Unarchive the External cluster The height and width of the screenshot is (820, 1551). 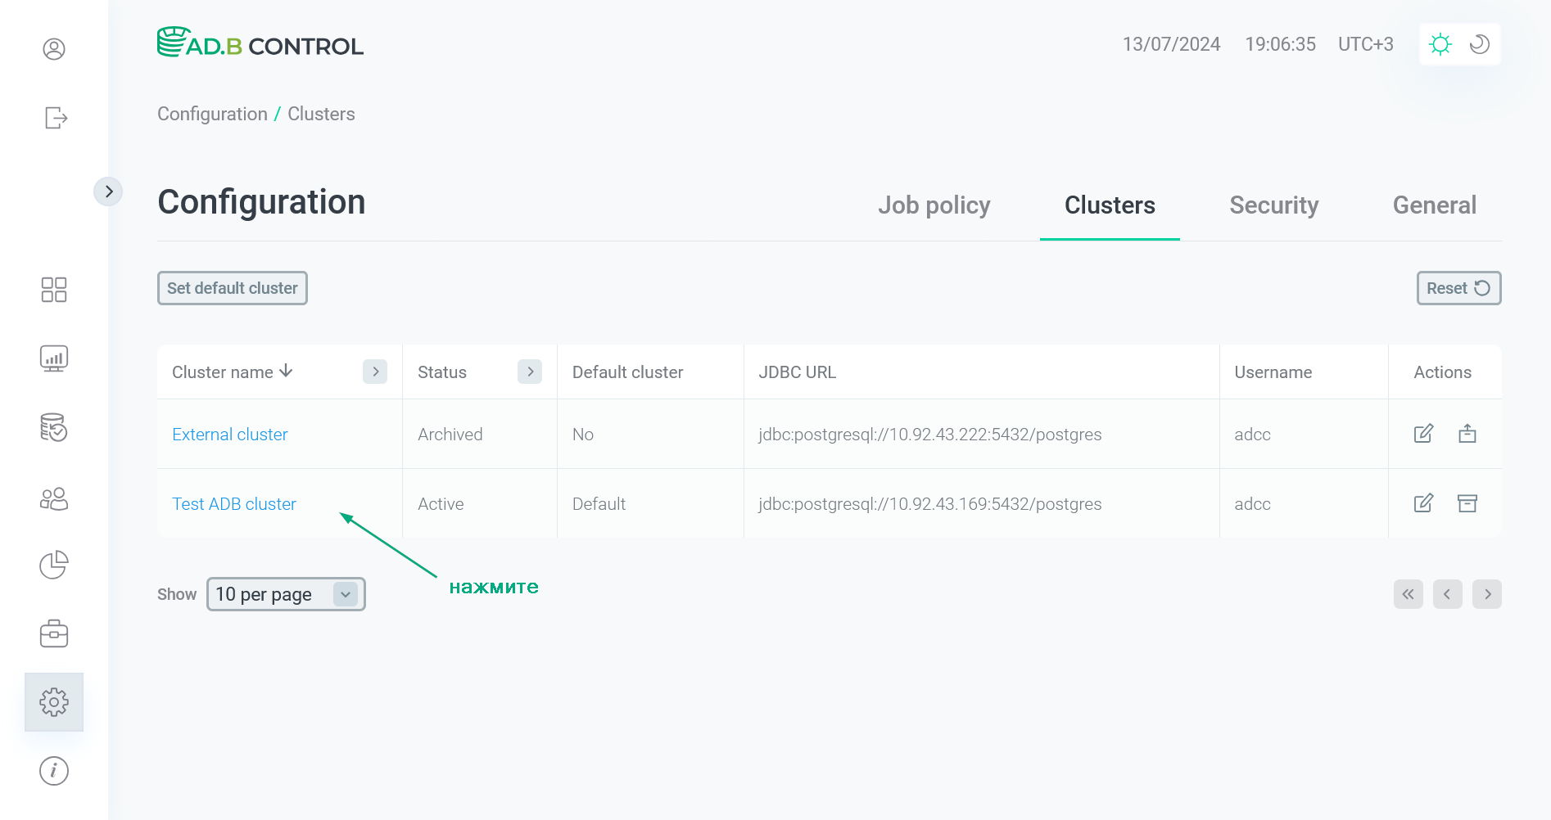click(1467, 434)
